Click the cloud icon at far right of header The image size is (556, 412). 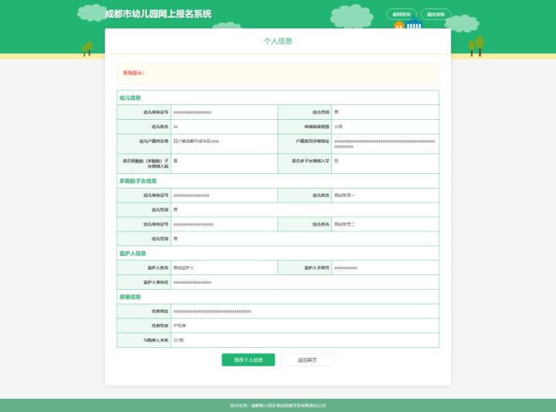[x=462, y=23]
